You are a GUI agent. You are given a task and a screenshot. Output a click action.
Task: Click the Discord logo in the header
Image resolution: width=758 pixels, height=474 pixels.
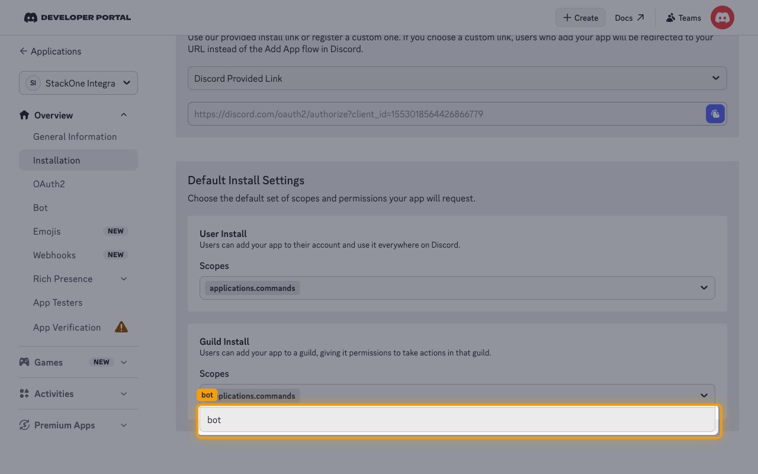pos(31,18)
